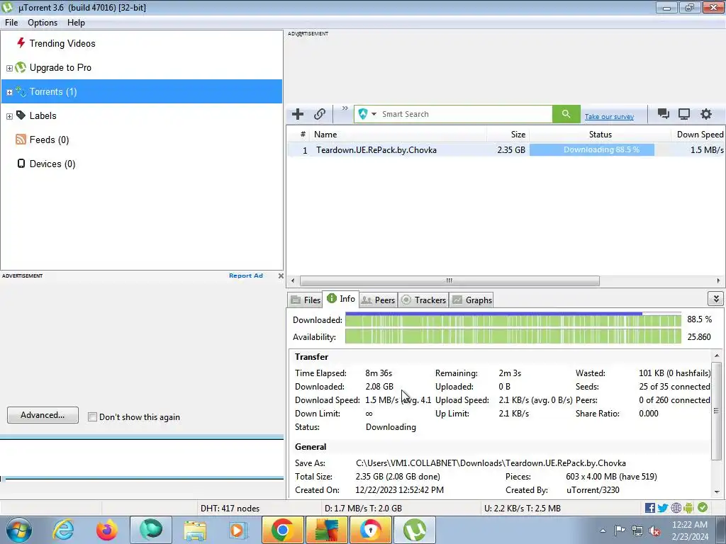Screen dimensions: 726x544
Task: Click the shield search provider icon
Action: click(363, 114)
